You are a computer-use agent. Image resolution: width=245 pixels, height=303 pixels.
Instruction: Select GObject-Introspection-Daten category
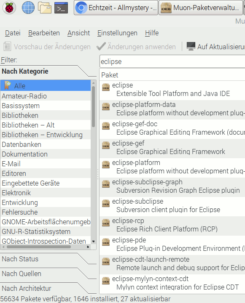pos(46,241)
